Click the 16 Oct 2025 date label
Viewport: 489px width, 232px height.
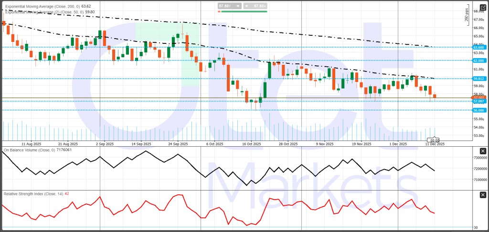click(x=251, y=144)
